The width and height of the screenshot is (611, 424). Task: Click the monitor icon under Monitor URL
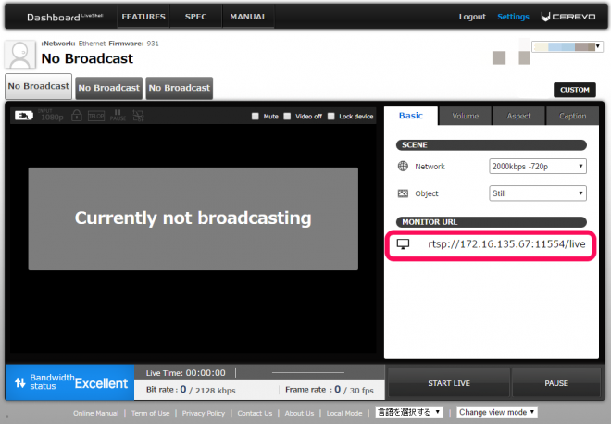[x=403, y=244]
